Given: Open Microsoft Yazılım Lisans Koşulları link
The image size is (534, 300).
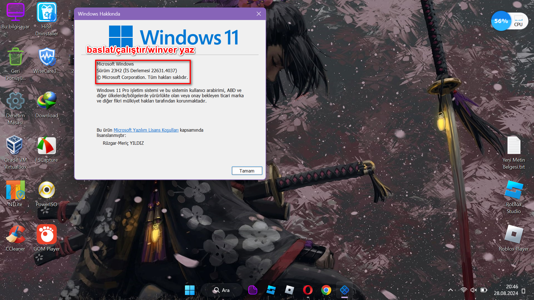Looking at the screenshot, I should (146, 130).
